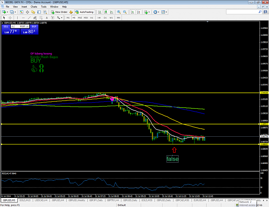Viewport: 269px width, 207px height.
Task: Select the horizontal line drawing tool
Action: (x=23, y=18)
